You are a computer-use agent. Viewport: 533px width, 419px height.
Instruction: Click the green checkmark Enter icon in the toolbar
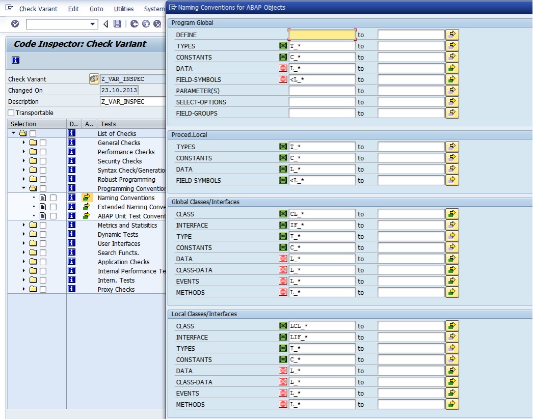coord(15,24)
